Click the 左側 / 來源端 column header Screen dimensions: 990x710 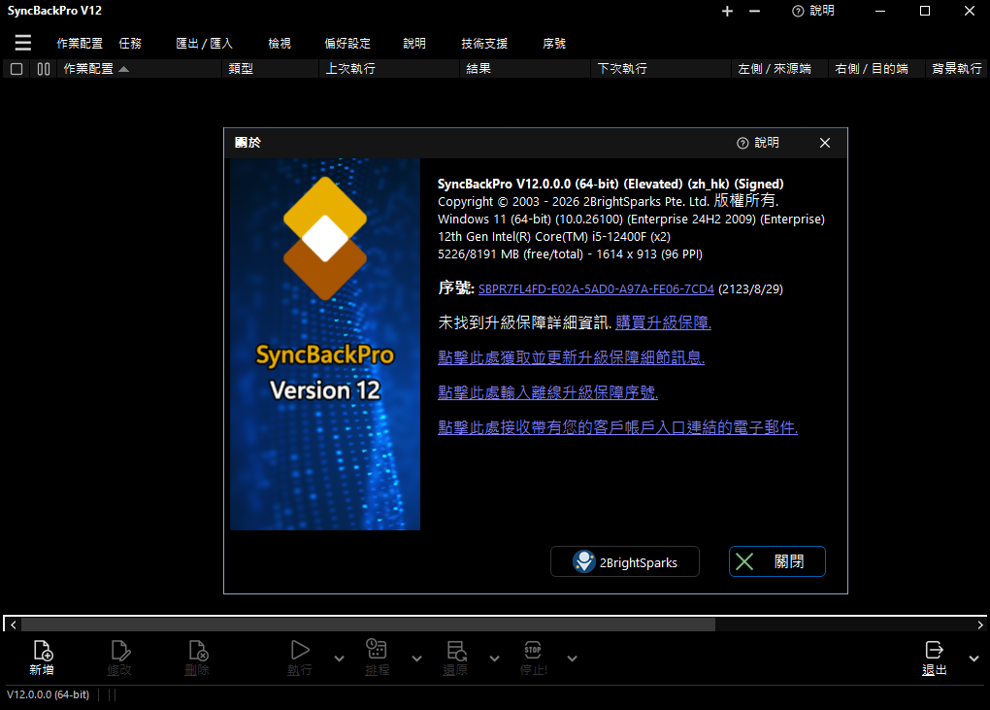point(780,69)
